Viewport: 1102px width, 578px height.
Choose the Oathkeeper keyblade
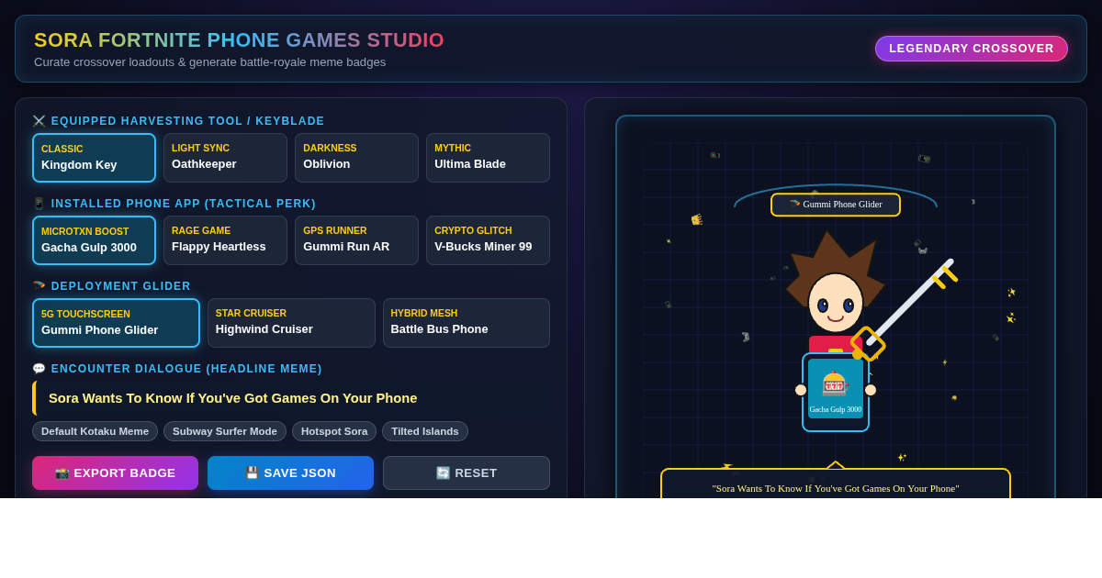click(x=225, y=158)
